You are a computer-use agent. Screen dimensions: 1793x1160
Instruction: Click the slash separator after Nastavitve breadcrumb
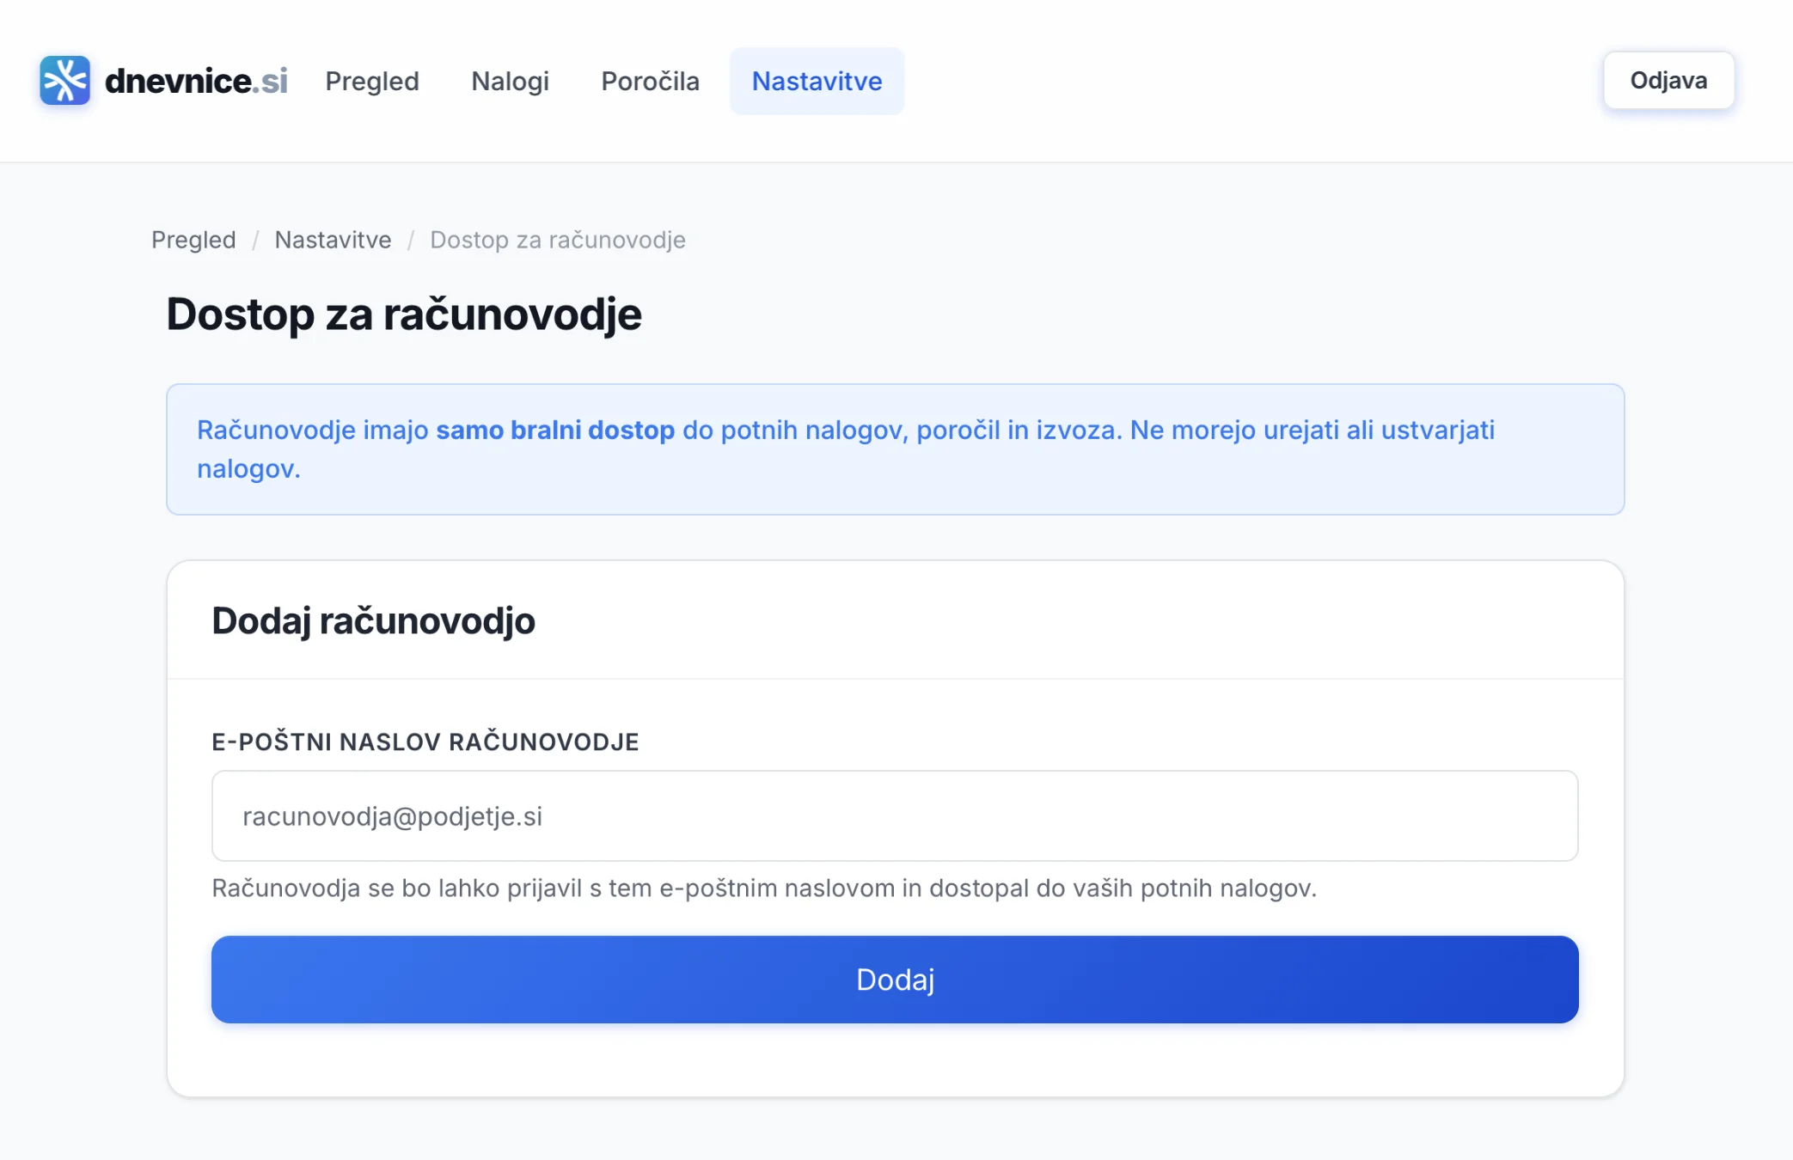(x=411, y=240)
